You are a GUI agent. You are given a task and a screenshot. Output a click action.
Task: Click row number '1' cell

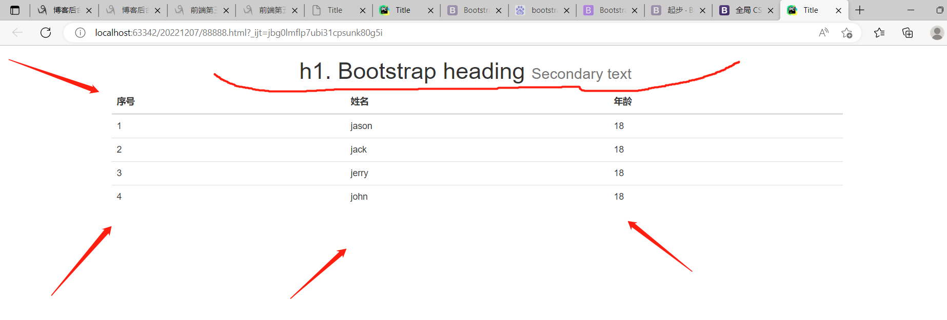click(119, 126)
